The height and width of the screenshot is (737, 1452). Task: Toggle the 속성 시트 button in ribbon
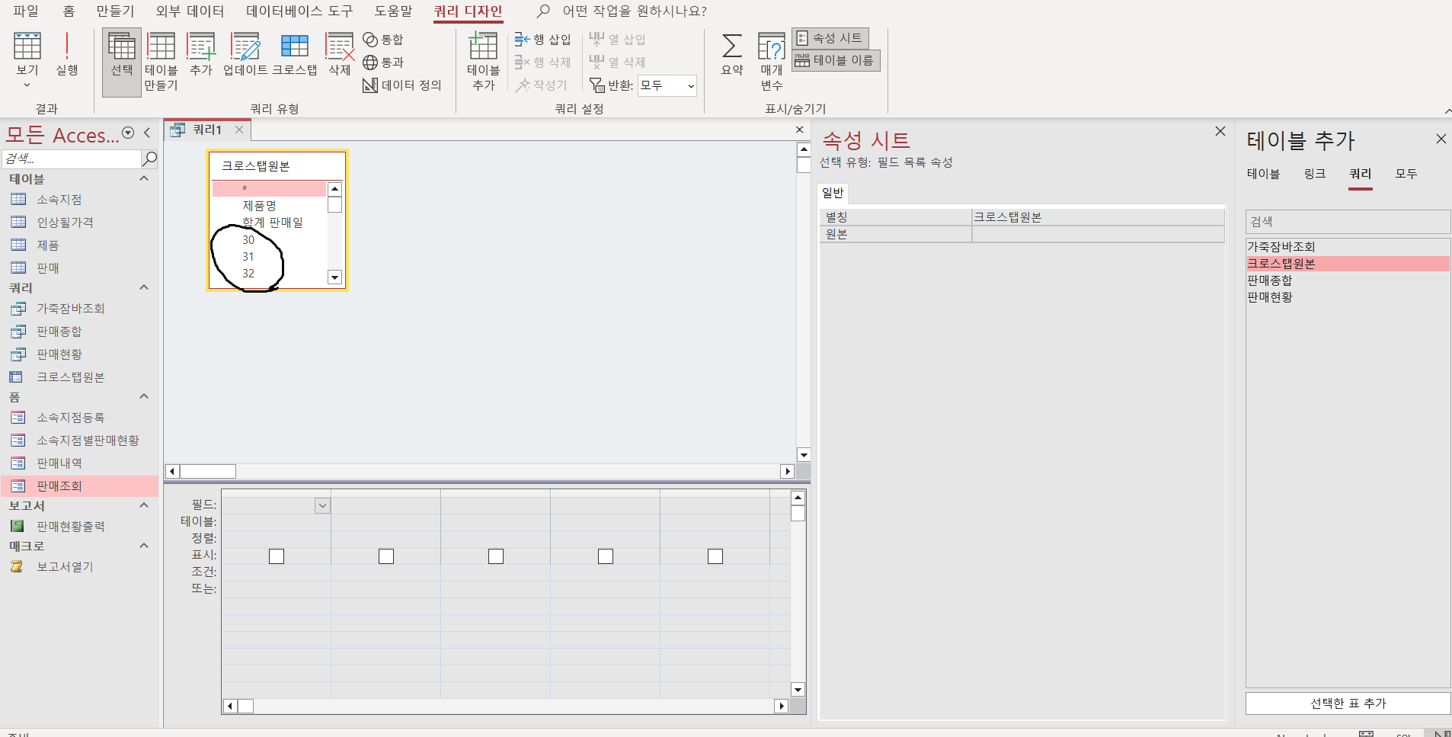point(830,38)
